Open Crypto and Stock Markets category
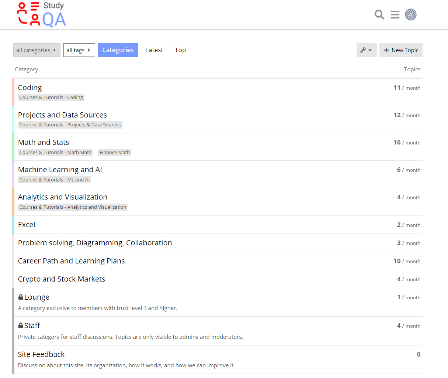Viewport: 448px width, 378px height. click(x=62, y=279)
